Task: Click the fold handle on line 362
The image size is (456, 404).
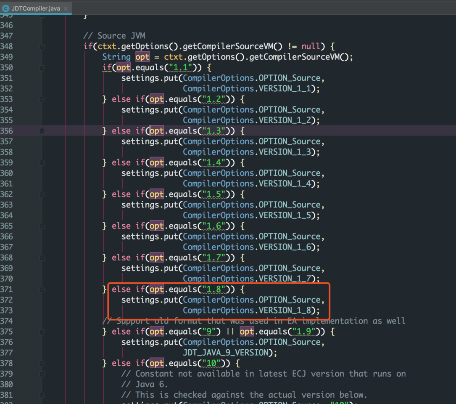Action: coord(42,194)
